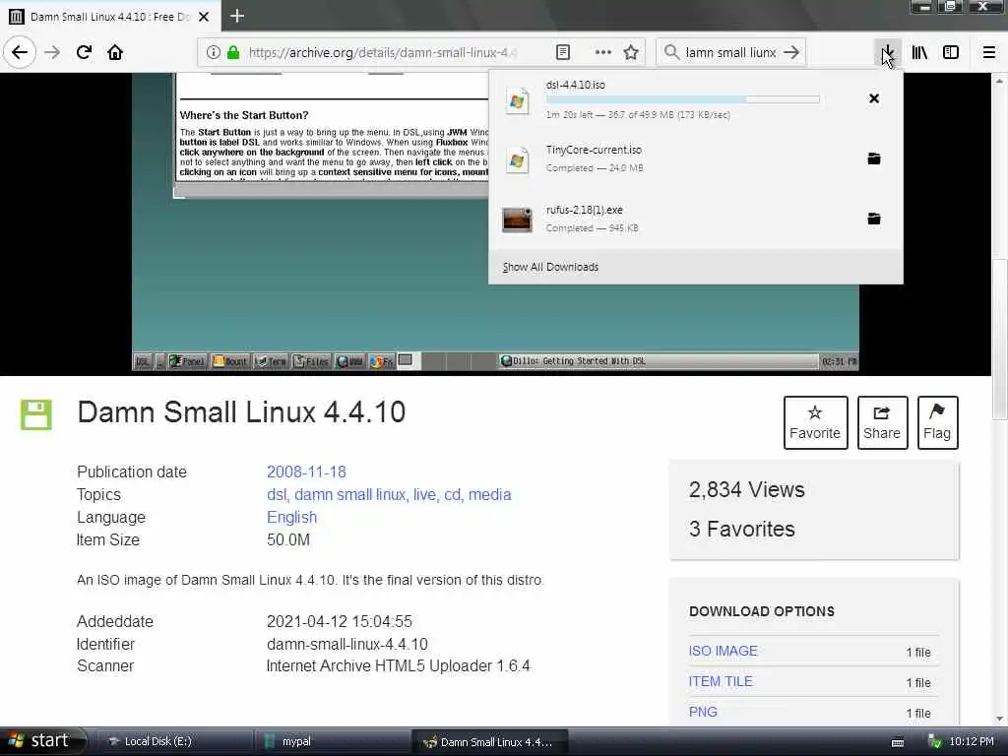Click the network tray icon

(x=934, y=742)
